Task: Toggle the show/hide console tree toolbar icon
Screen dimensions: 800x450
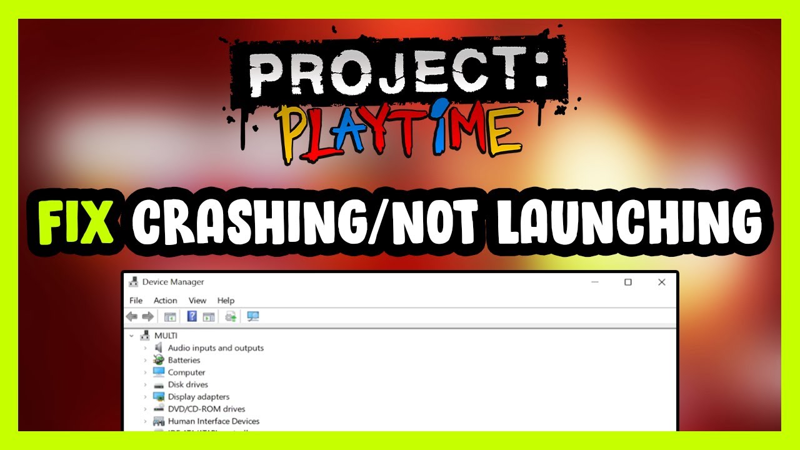Action: (169, 317)
